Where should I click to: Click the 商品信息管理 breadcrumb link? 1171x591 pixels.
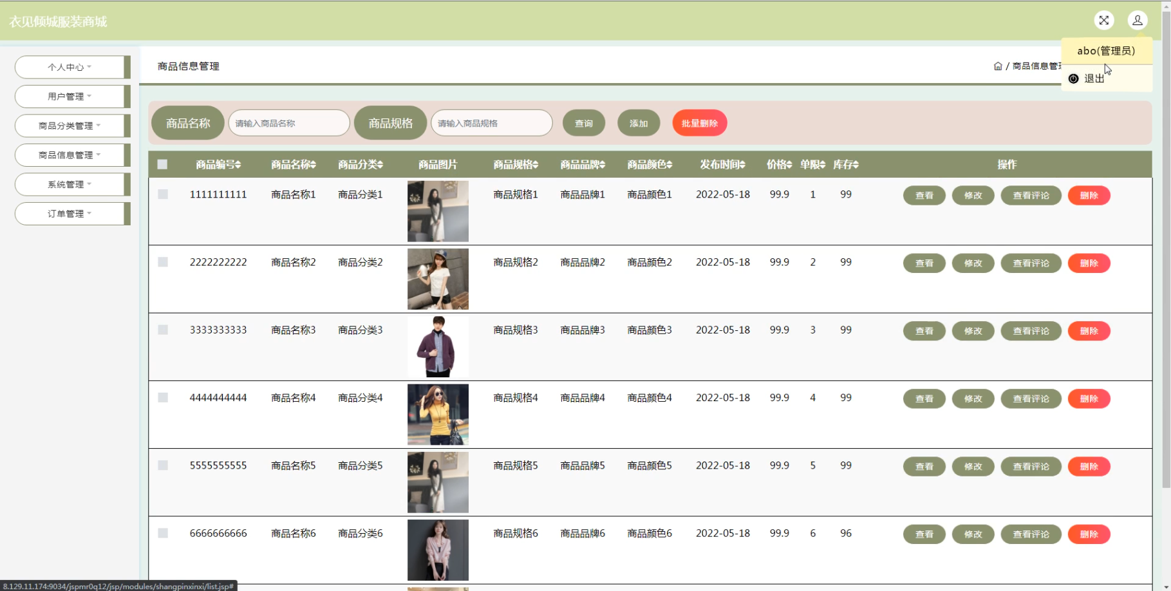(1036, 66)
